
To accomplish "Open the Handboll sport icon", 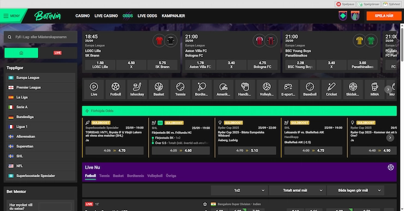I will click(245, 89).
